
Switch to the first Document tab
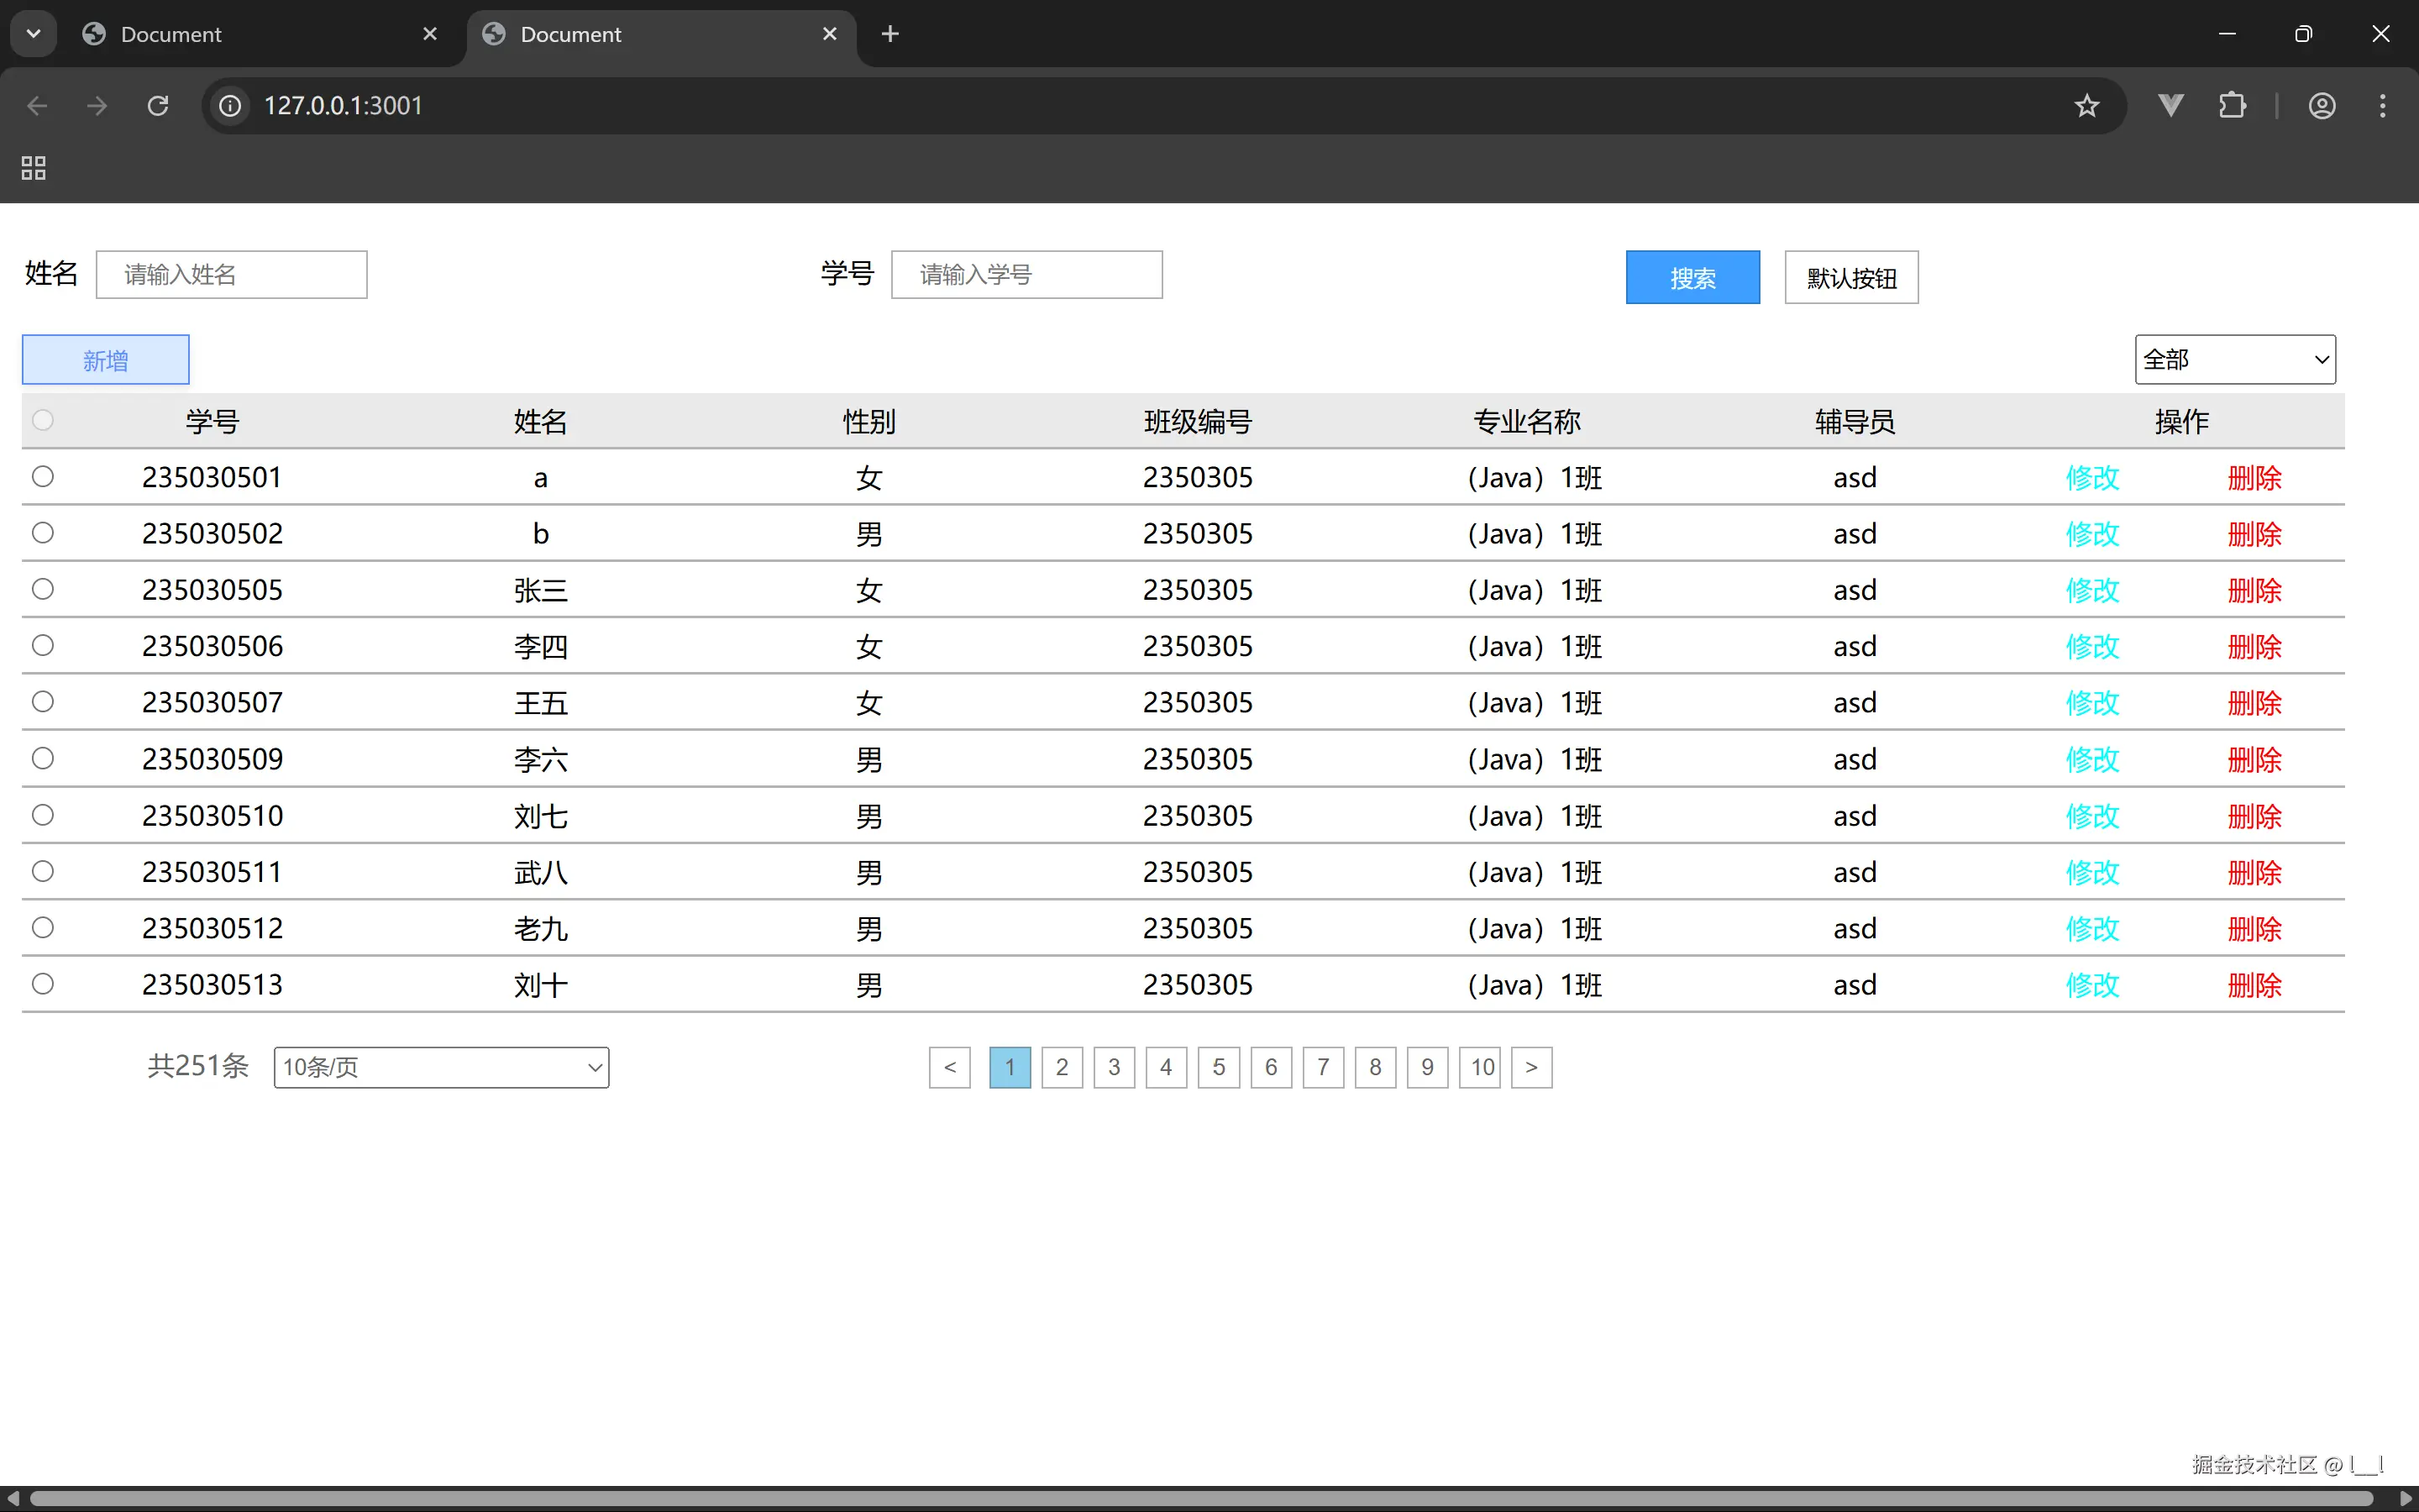[x=250, y=34]
